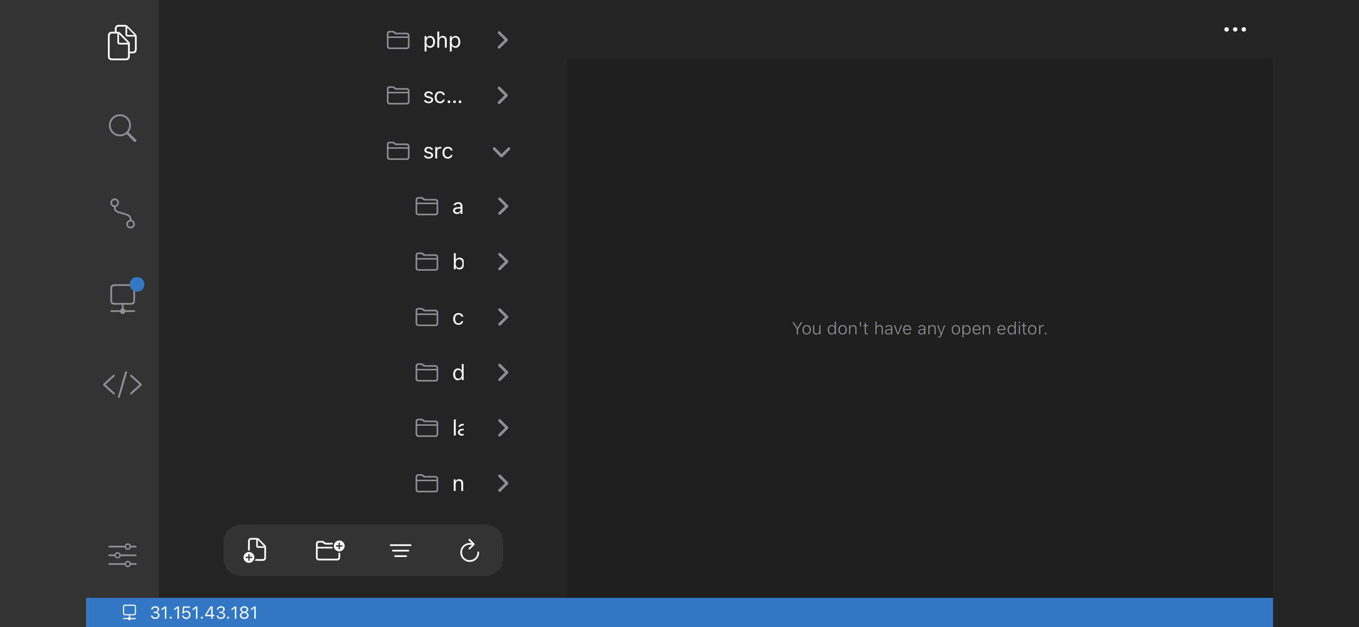1359x627 pixels.
Task: Open the more options menu
Action: 1235,30
